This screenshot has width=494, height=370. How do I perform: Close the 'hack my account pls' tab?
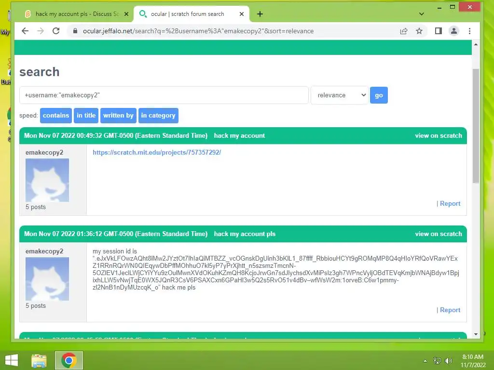click(126, 14)
